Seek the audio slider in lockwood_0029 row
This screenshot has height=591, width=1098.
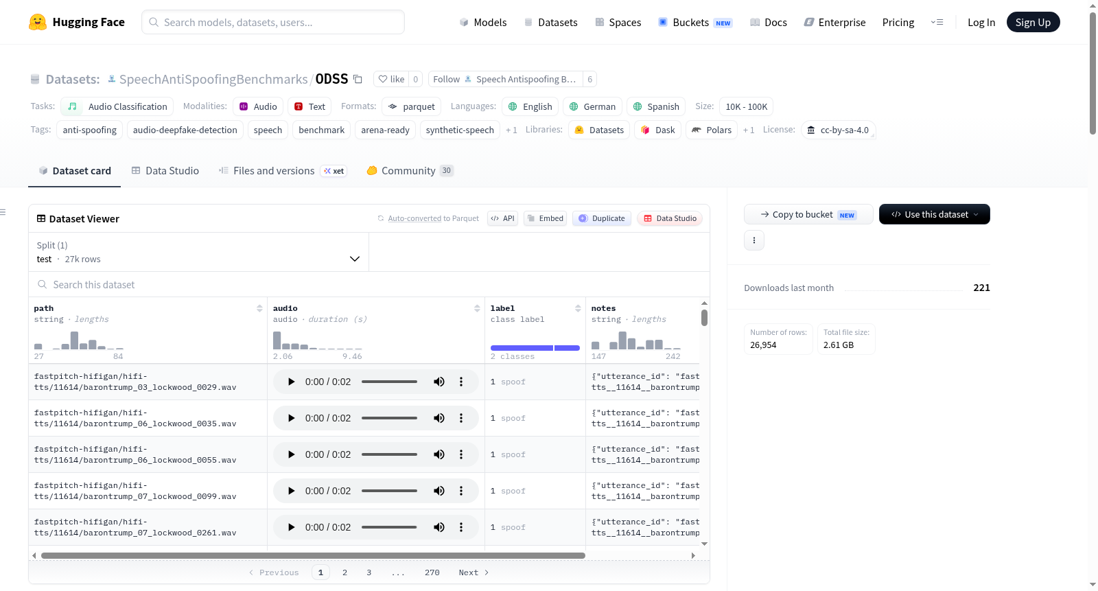pyautogui.click(x=389, y=382)
